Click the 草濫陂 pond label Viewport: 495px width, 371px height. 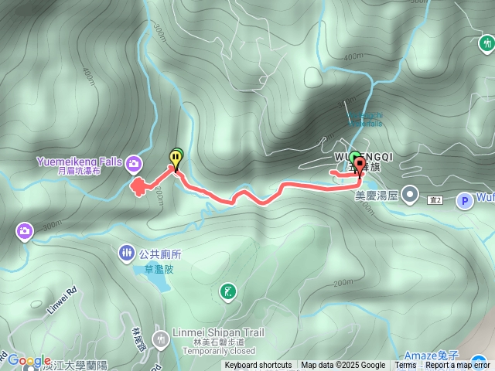click(159, 270)
